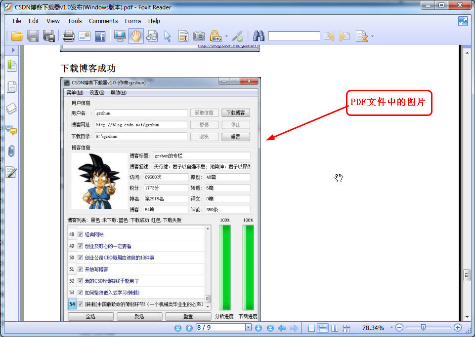This screenshot has height=337, width=475.
Task: Open the PDF Sign pen tool
Action: (x=237, y=37)
